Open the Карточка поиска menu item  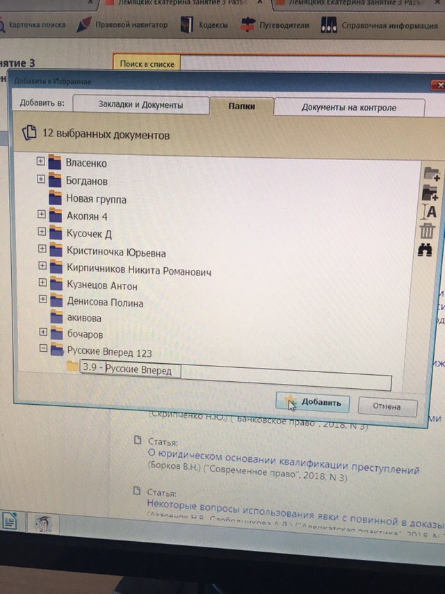click(x=37, y=25)
